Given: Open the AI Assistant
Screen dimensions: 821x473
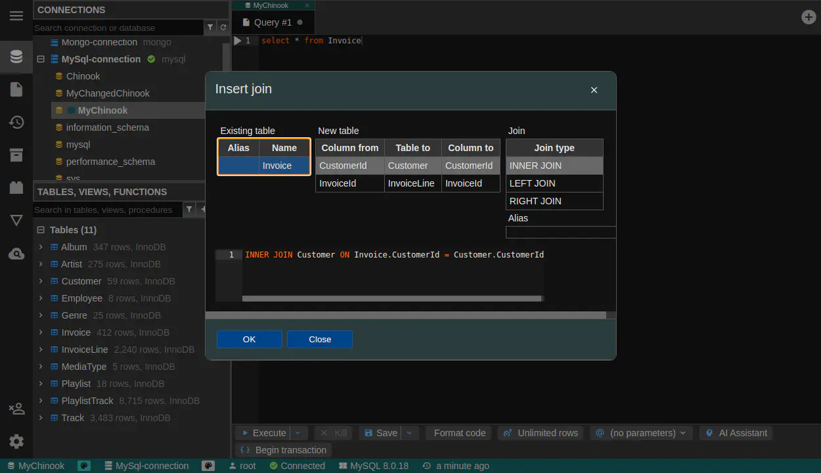Looking at the screenshot, I should pyautogui.click(x=736, y=433).
